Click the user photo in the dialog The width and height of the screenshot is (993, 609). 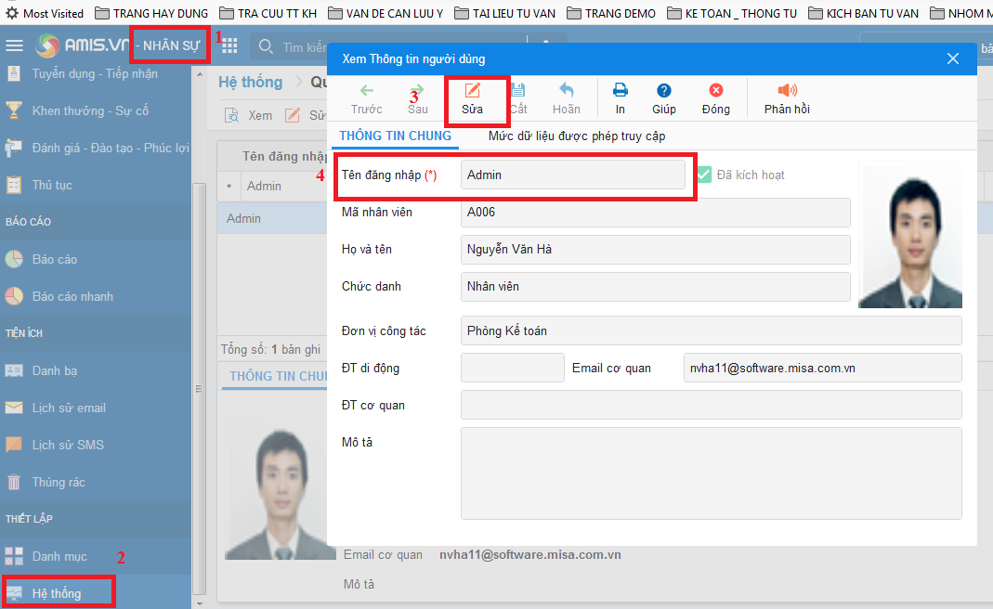[x=910, y=236]
